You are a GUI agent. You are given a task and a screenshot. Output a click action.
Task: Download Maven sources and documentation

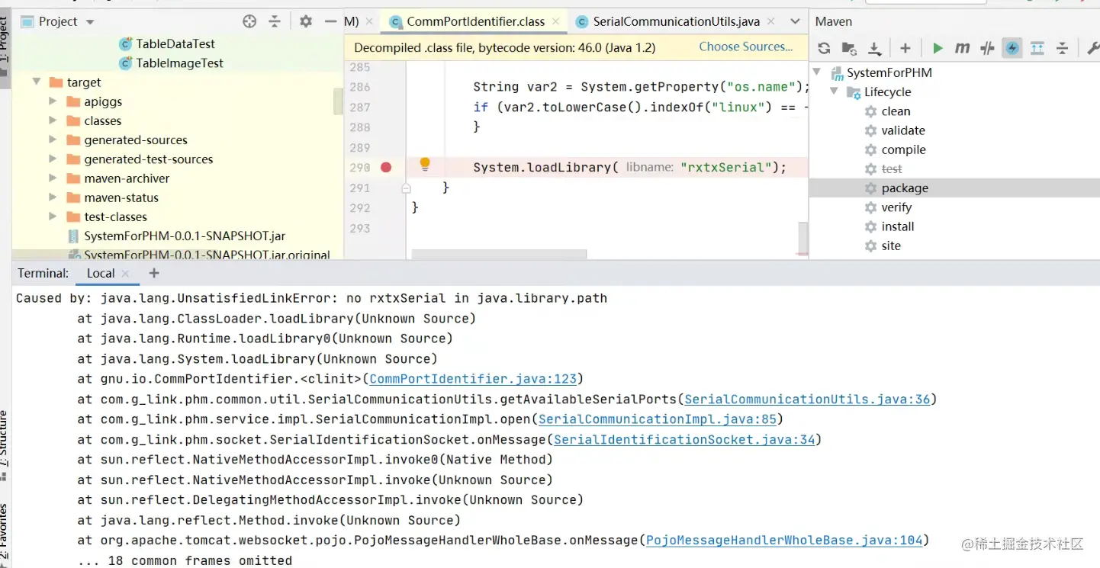tap(875, 48)
